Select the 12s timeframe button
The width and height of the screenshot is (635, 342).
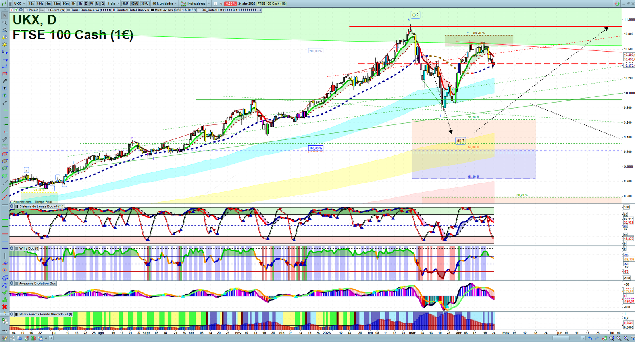[31, 4]
